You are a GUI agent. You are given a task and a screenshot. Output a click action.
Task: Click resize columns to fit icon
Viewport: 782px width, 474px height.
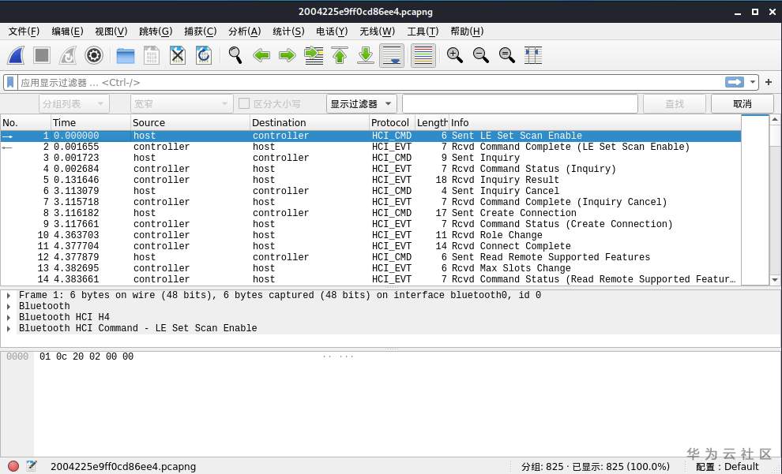point(532,55)
